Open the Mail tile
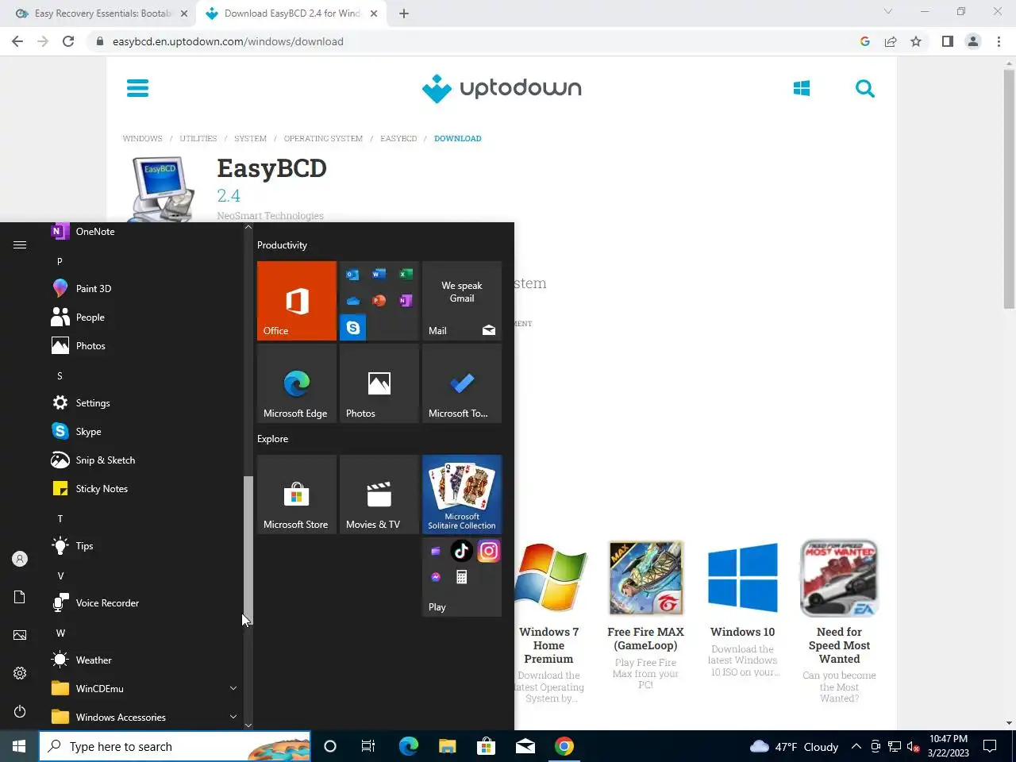Image resolution: width=1016 pixels, height=762 pixels. (x=462, y=301)
